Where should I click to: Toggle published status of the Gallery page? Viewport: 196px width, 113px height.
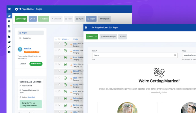(65, 99)
